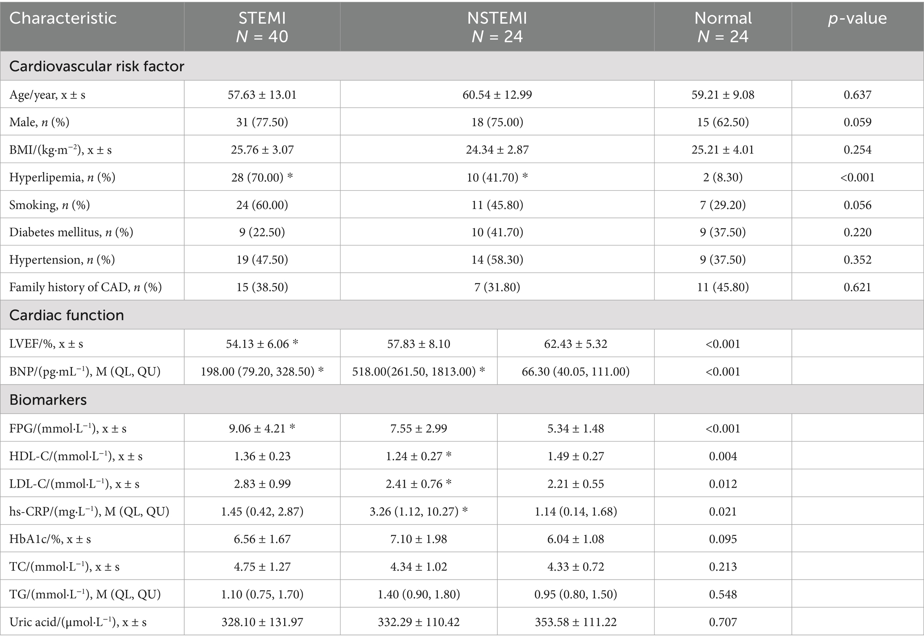Click the cell showing 28 (70.00) *
The image size is (924, 643).
[262, 177]
